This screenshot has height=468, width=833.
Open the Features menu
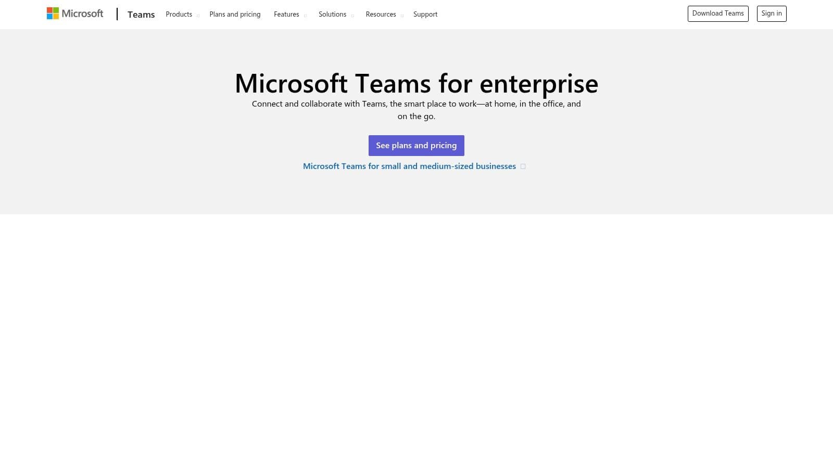click(286, 14)
